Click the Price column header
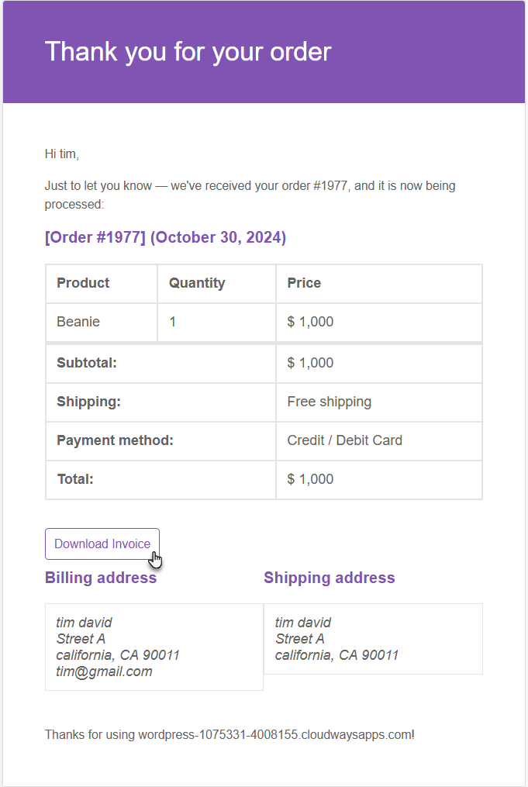Screen dimensions: 528x787 379,283
